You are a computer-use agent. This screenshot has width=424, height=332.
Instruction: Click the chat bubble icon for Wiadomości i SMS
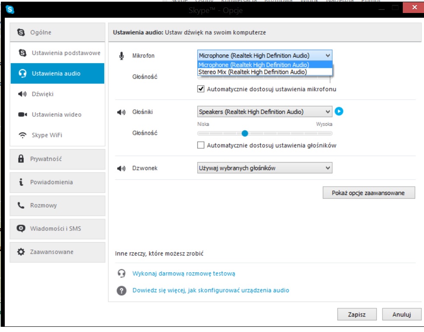pyautogui.click(x=21, y=229)
